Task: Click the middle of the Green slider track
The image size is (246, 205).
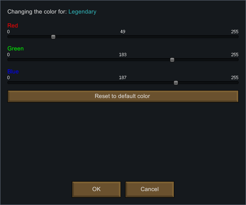Action: click(x=123, y=60)
